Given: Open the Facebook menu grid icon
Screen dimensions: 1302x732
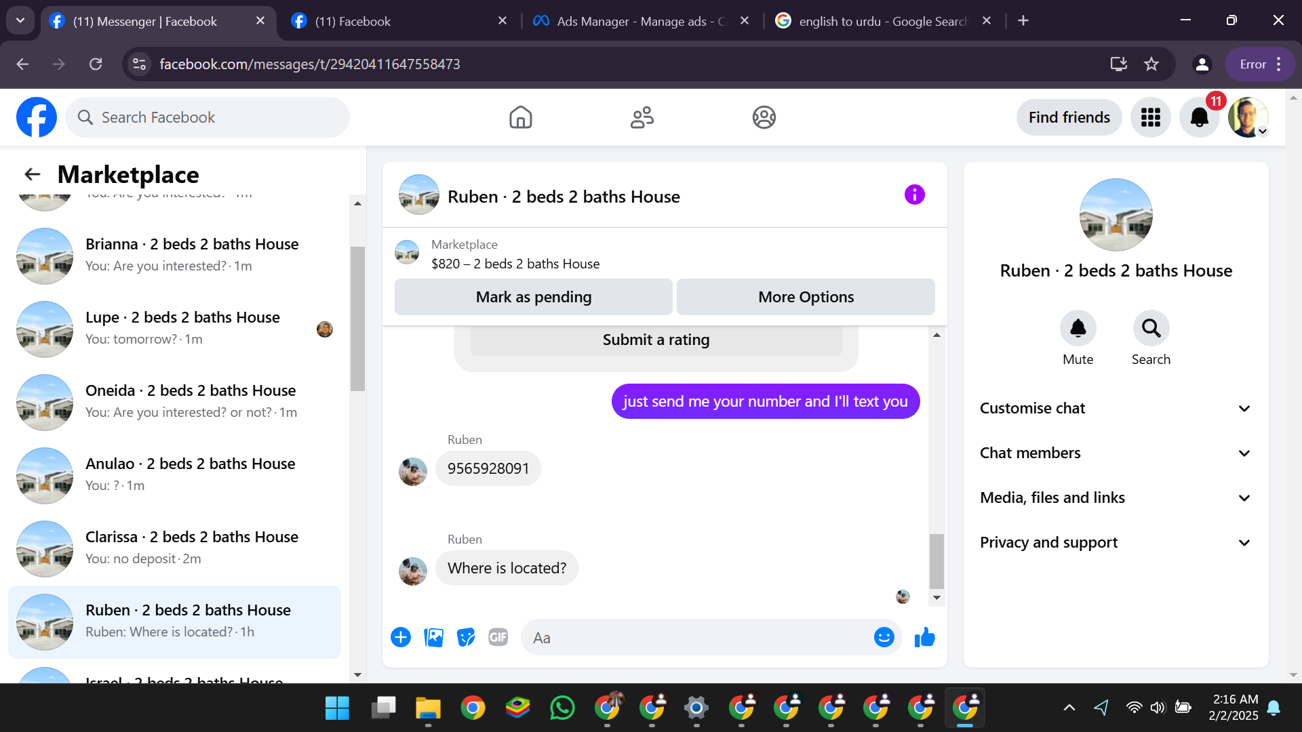Looking at the screenshot, I should 1150,117.
